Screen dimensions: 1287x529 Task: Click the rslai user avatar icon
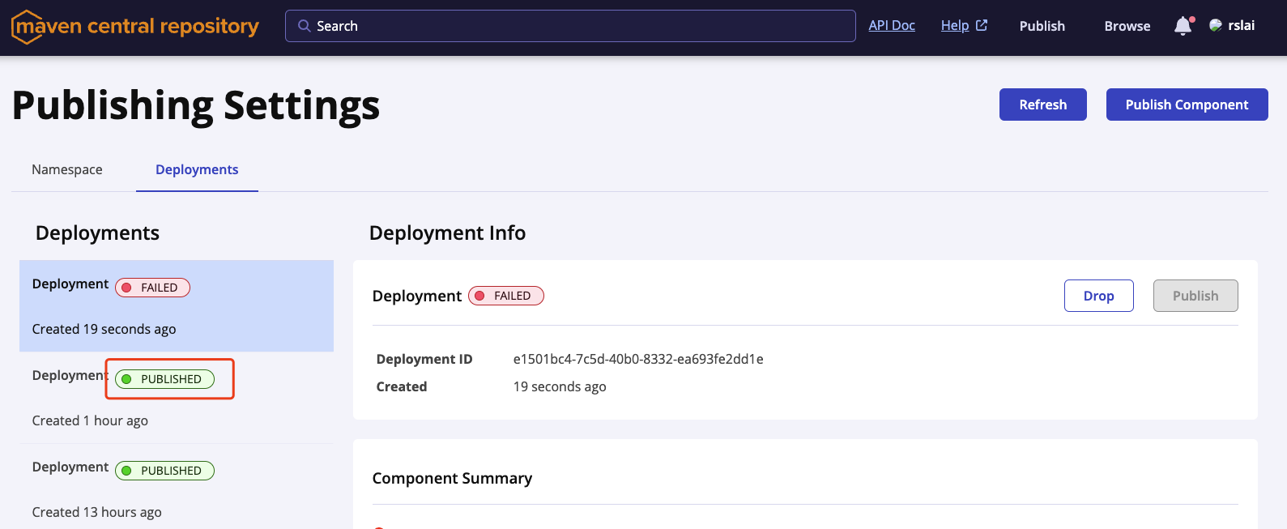point(1216,26)
